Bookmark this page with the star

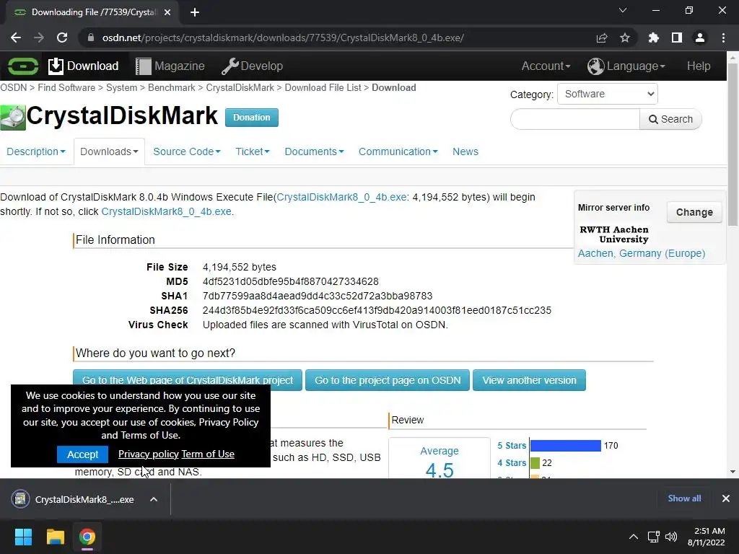pyautogui.click(x=624, y=38)
